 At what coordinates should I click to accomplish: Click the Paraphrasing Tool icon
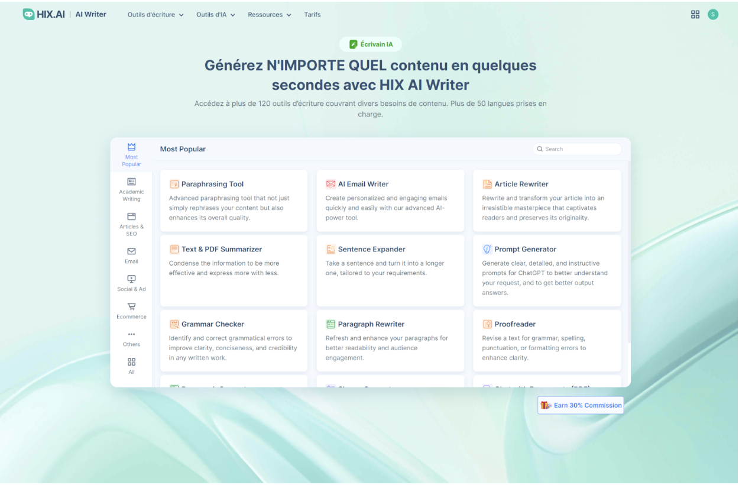pyautogui.click(x=174, y=184)
